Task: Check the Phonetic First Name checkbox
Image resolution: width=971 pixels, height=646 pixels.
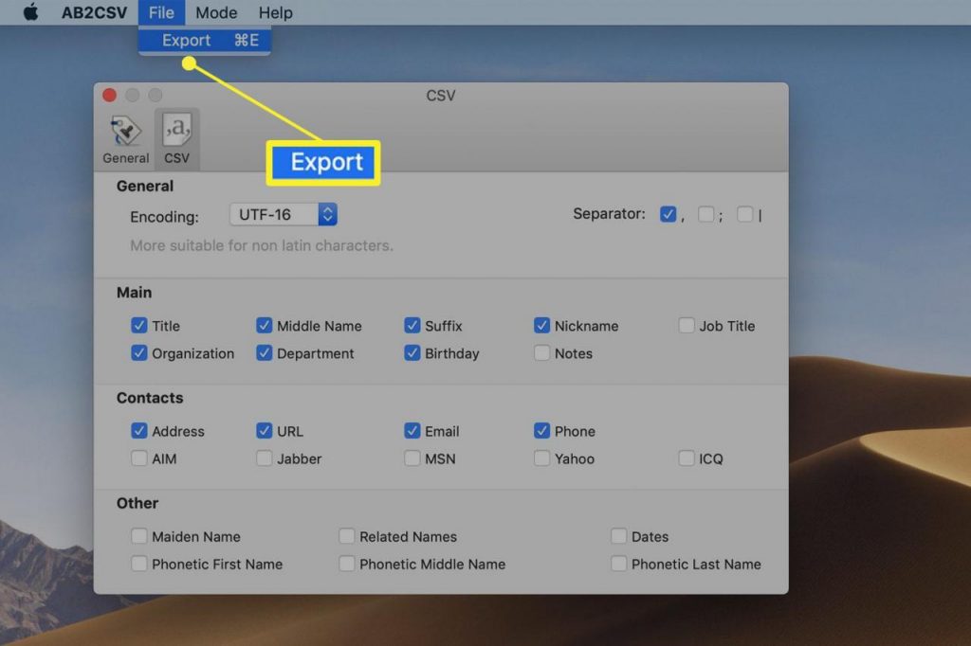Action: 139,564
